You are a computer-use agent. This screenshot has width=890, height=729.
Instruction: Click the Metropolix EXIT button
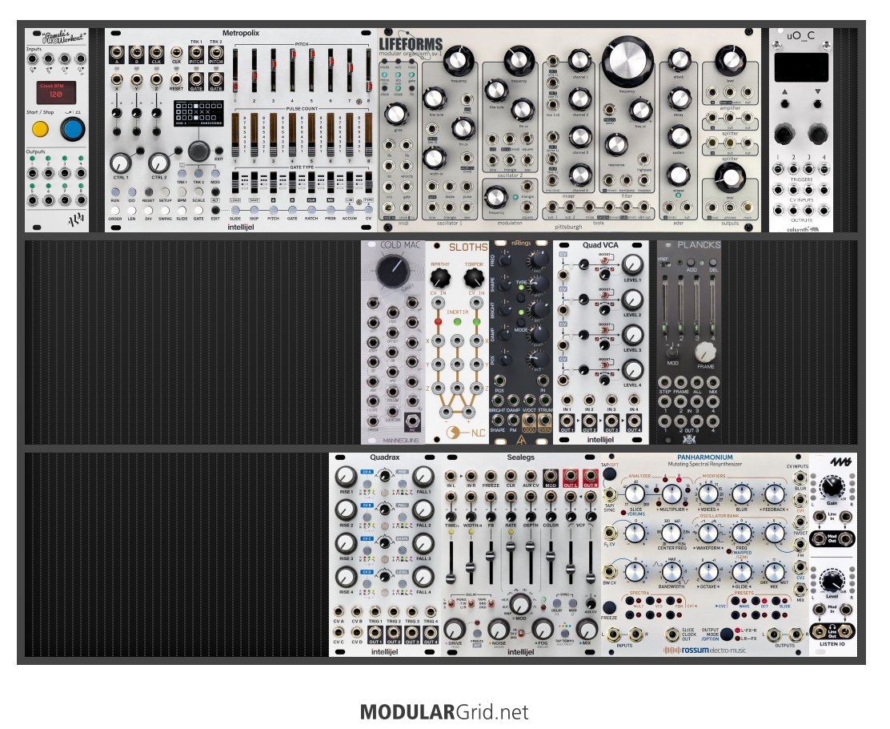pos(218,151)
